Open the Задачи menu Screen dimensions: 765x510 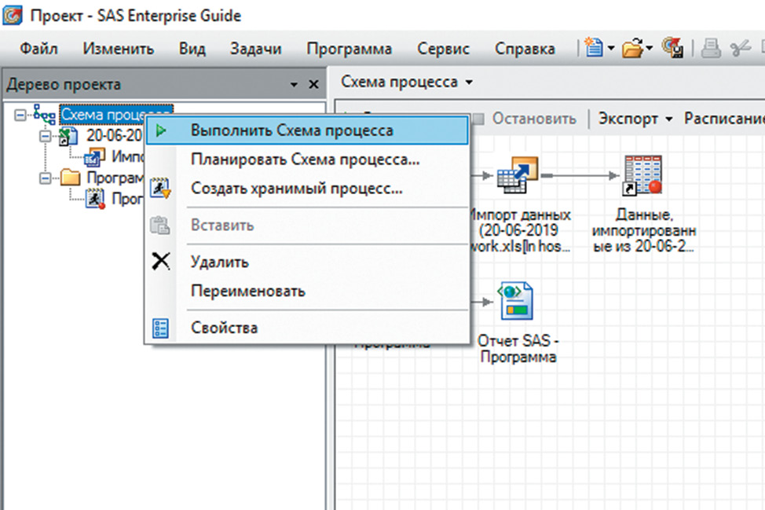[255, 49]
